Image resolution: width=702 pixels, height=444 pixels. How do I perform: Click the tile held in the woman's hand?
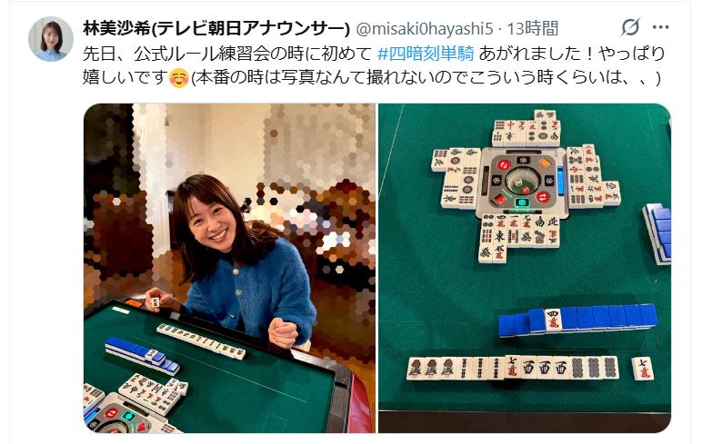155,303
